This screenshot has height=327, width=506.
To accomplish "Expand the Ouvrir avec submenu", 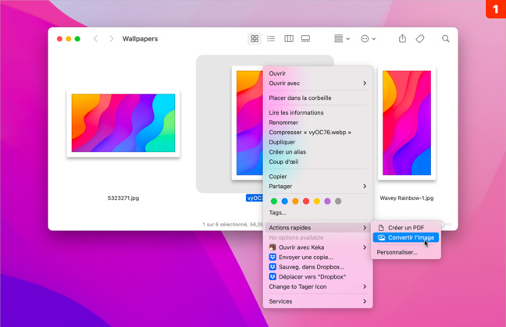I will click(318, 84).
